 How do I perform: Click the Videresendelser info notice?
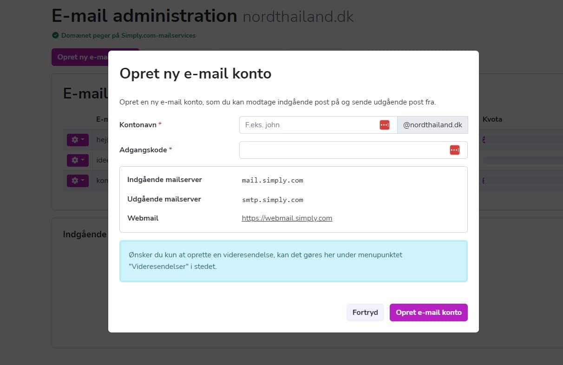[x=294, y=261]
